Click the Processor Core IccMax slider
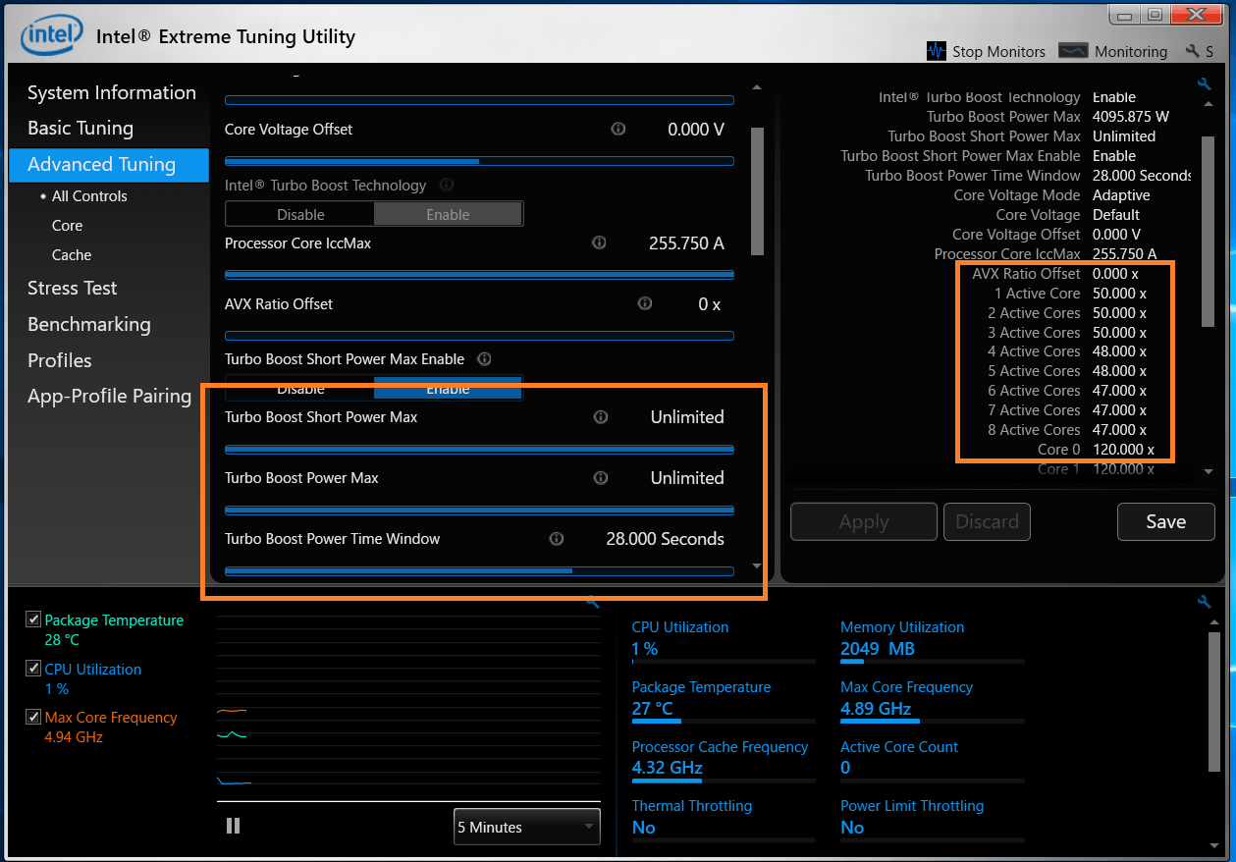Image resolution: width=1236 pixels, height=862 pixels. (x=479, y=275)
